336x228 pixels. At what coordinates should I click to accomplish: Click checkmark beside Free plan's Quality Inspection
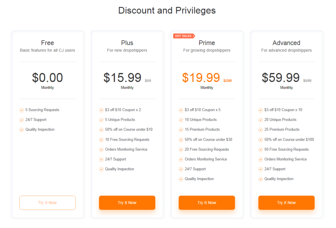(x=22, y=130)
